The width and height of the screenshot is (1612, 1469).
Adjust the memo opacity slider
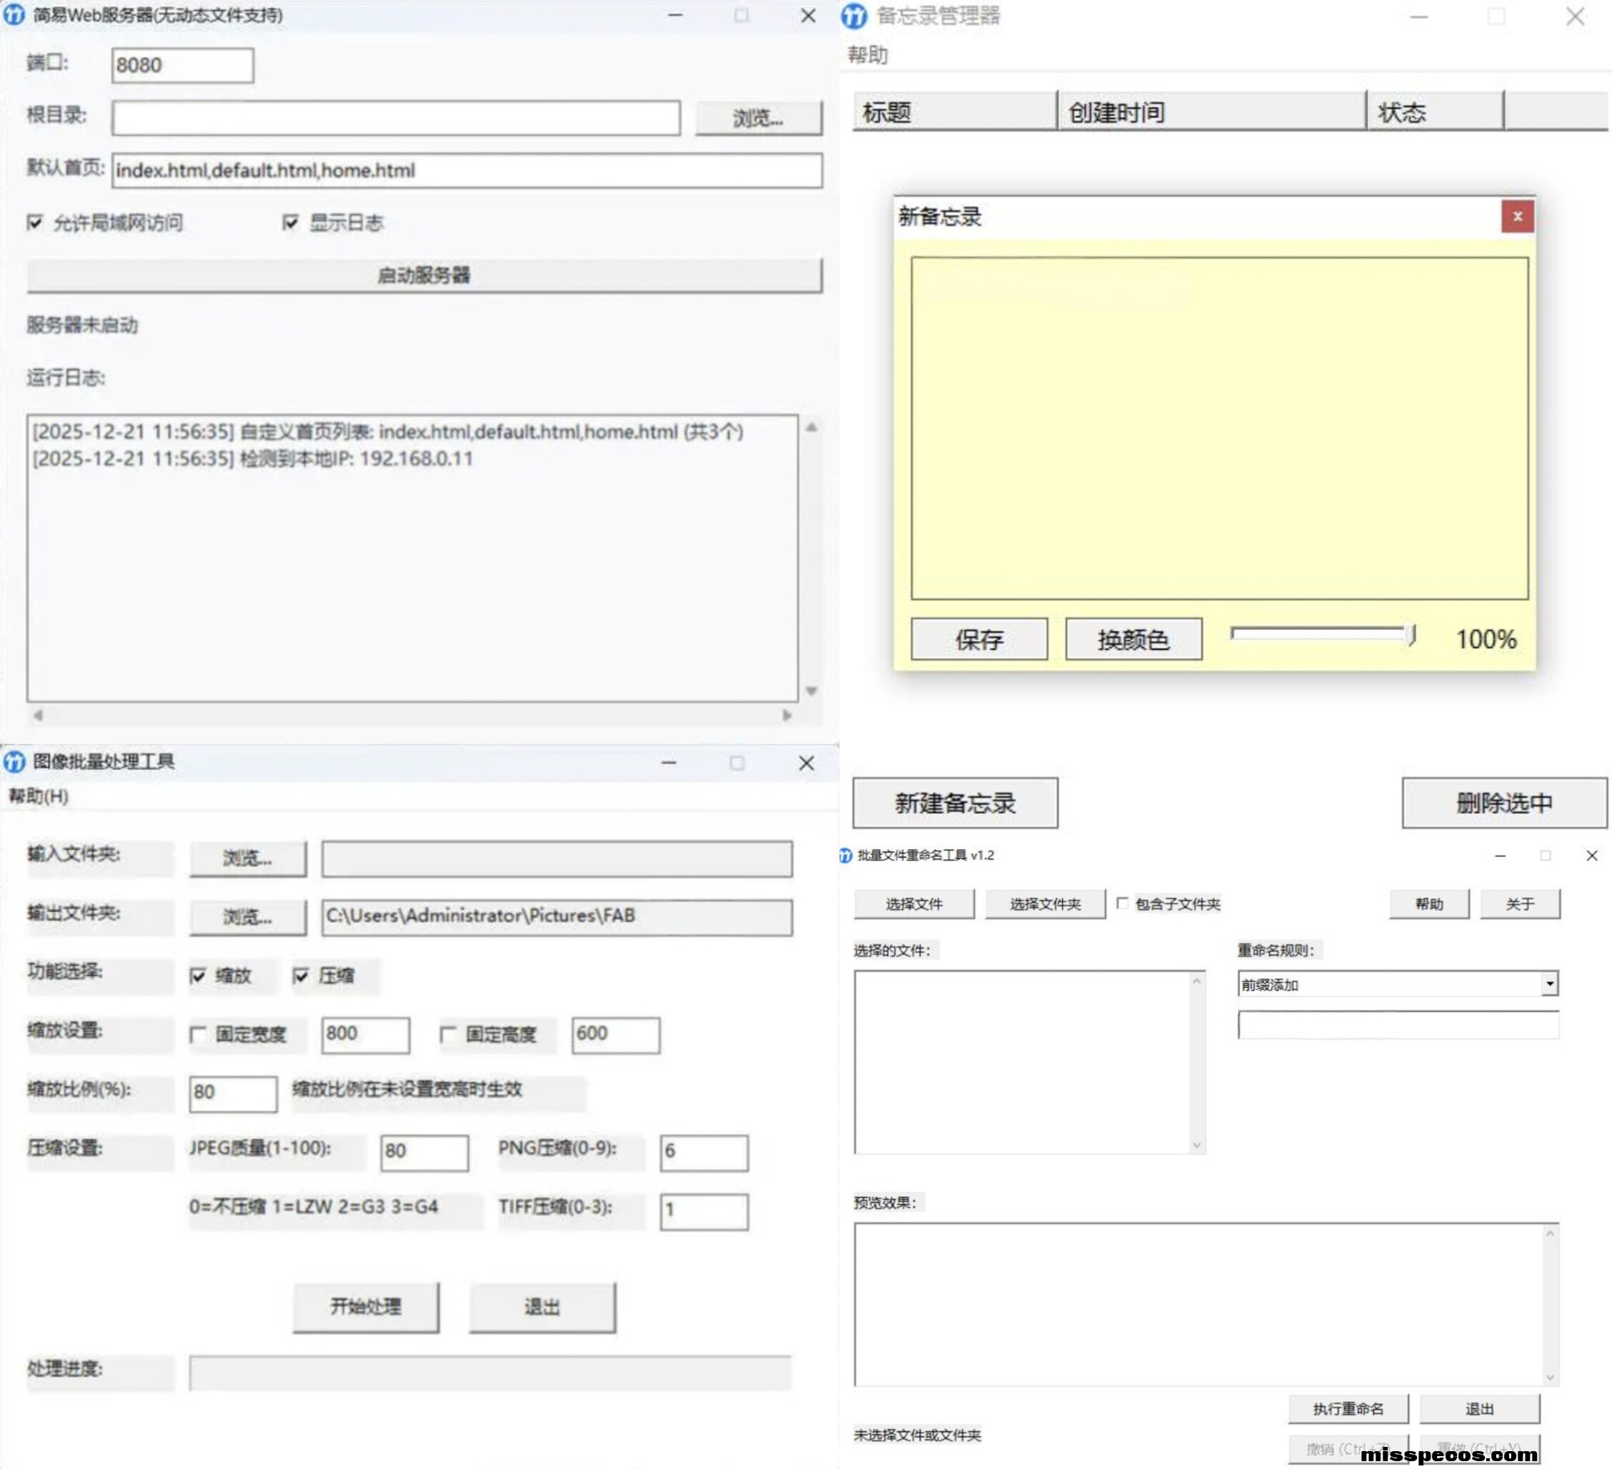pos(1411,635)
